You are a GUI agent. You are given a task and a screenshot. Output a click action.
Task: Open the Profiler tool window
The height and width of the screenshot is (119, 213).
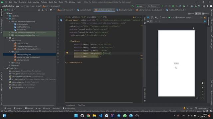point(56,108)
